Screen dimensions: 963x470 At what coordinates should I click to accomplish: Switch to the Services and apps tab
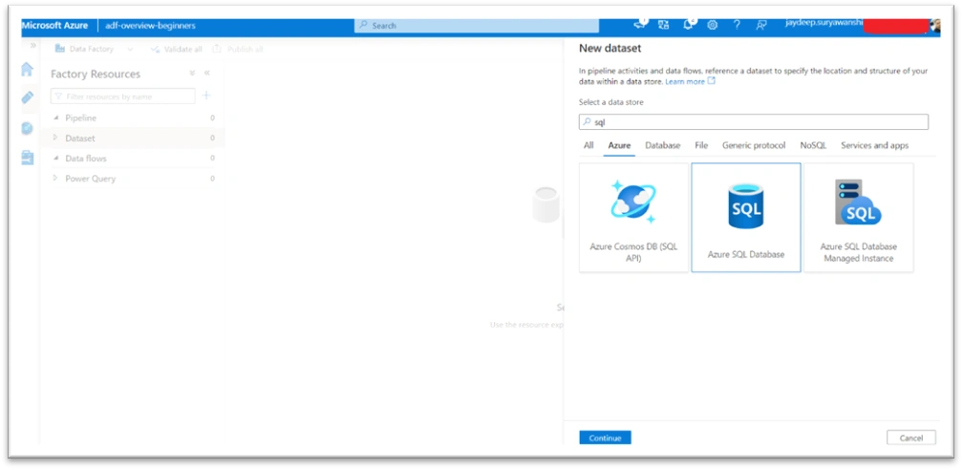(874, 145)
